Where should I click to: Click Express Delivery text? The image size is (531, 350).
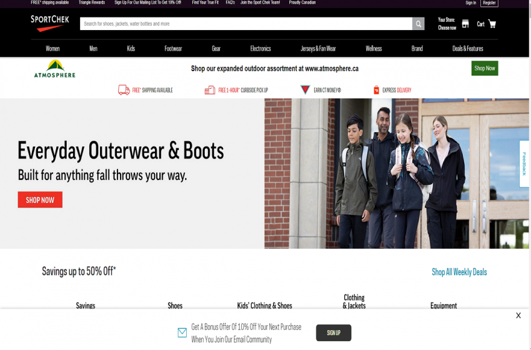coord(397,90)
